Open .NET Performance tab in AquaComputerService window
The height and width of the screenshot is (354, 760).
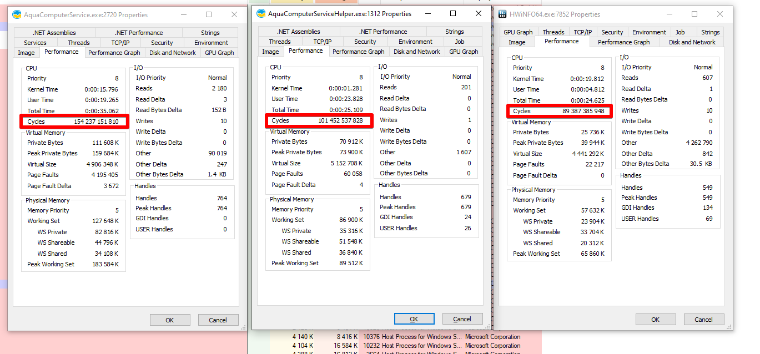pyautogui.click(x=139, y=33)
